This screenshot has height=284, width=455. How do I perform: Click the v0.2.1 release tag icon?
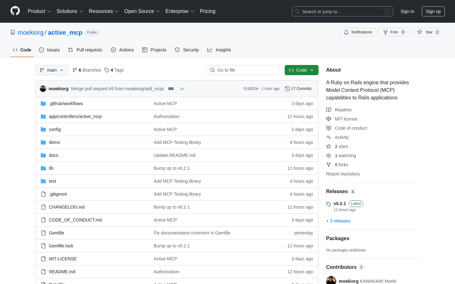(x=329, y=204)
